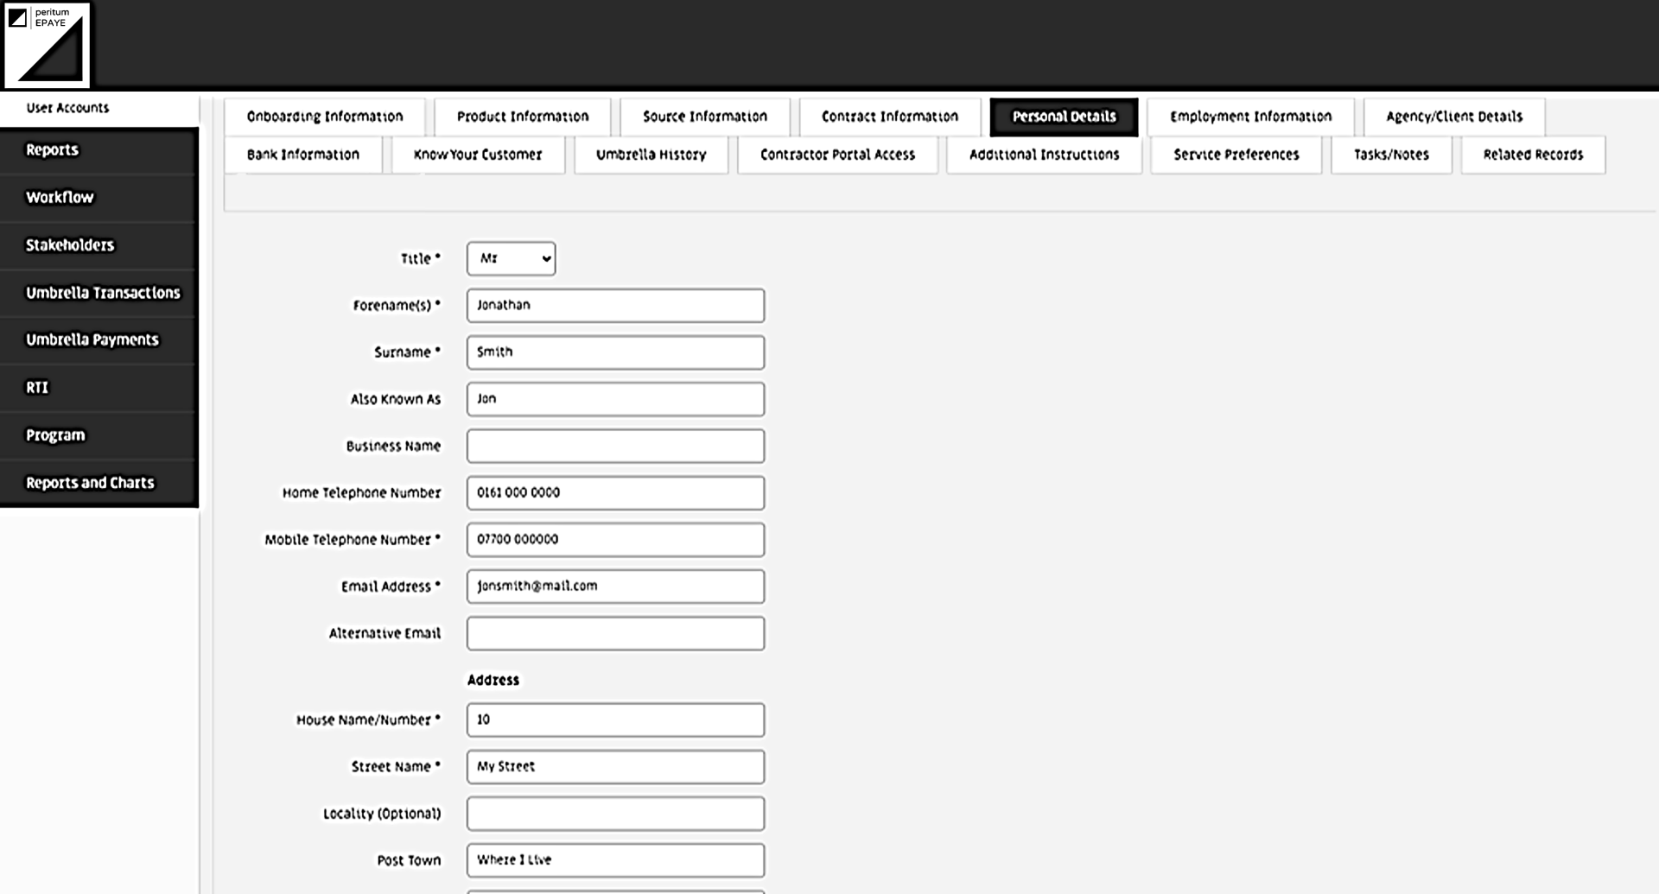
Task: Select the Additional Instructions tab
Action: pyautogui.click(x=1044, y=155)
